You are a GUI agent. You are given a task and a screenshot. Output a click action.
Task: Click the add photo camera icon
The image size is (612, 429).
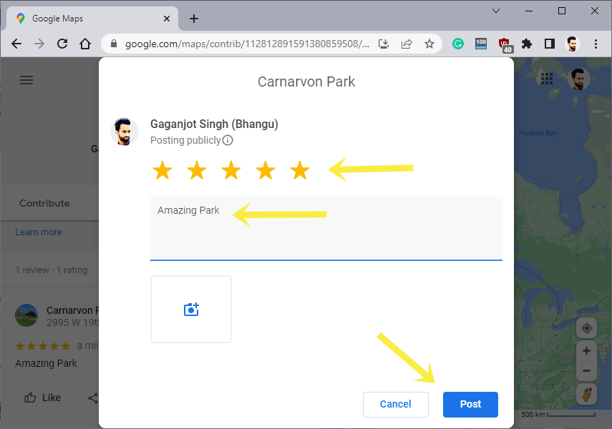pos(190,309)
